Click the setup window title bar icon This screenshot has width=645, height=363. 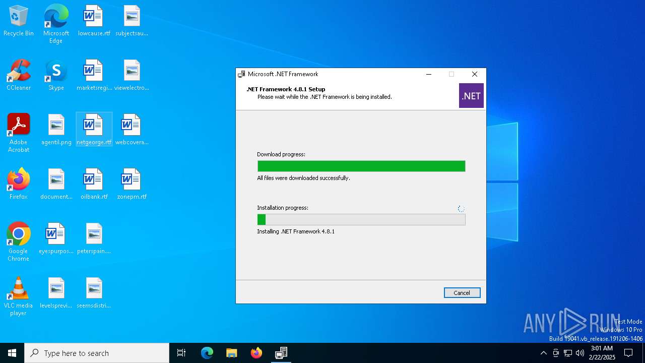tap(242, 74)
